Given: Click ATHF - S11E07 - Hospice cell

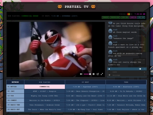Looking at the screenshot, I should click(44, 91).
